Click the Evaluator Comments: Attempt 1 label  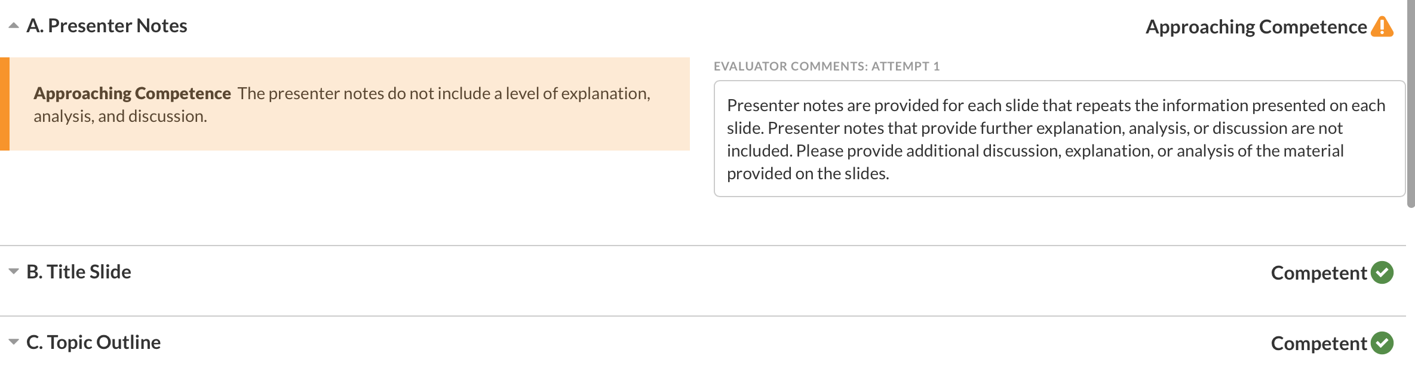[827, 66]
